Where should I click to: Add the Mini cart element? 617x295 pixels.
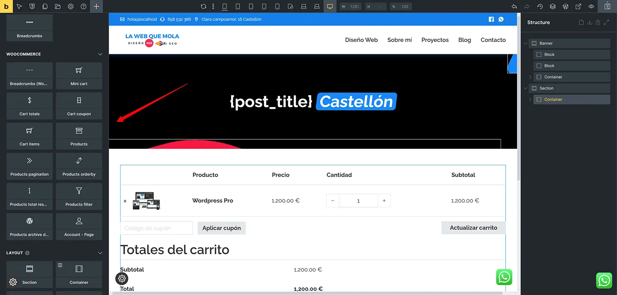[x=79, y=76]
